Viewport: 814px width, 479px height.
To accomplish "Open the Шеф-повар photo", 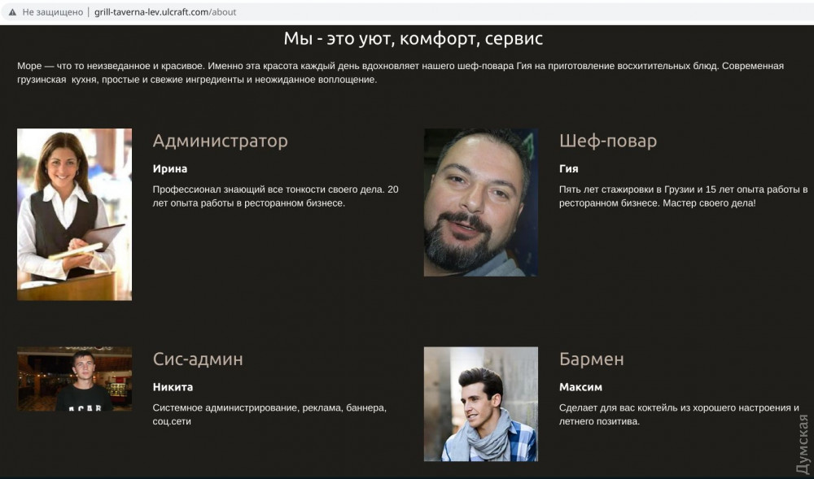I will coord(480,202).
